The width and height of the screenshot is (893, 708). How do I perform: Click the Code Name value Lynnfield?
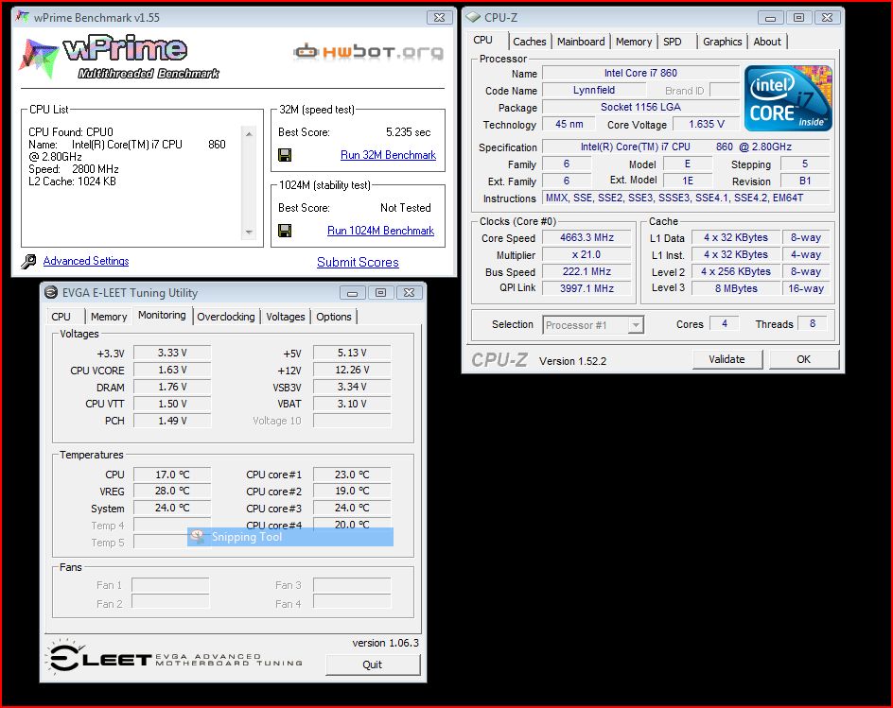(x=594, y=90)
